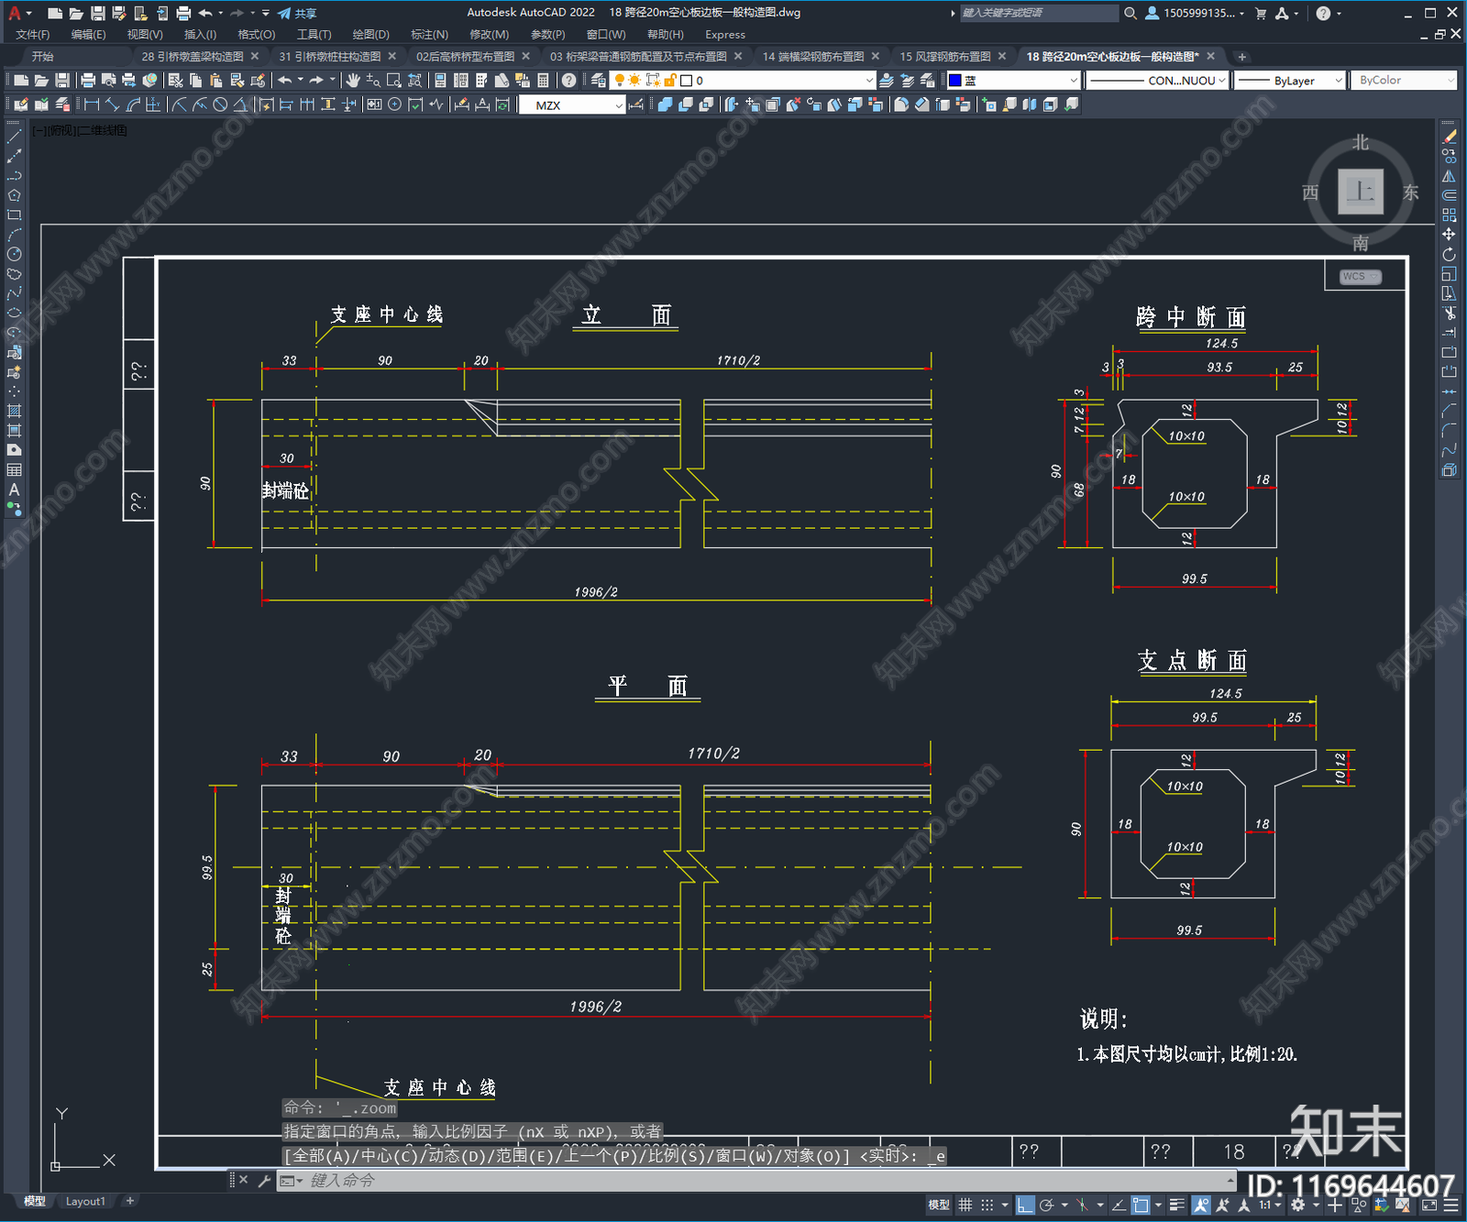
Task: Open the Express menu
Action: [725, 35]
